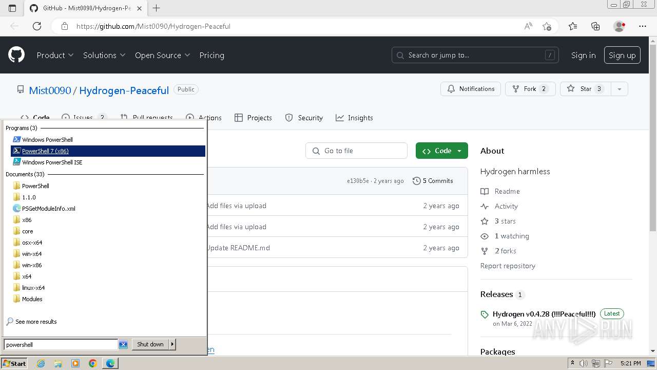Open the Activity link
Image resolution: width=657 pixels, height=370 pixels.
[x=499, y=206]
